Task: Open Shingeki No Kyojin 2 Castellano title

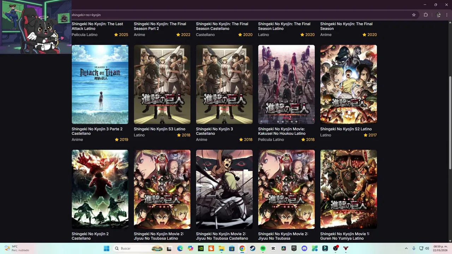Action: point(90,236)
